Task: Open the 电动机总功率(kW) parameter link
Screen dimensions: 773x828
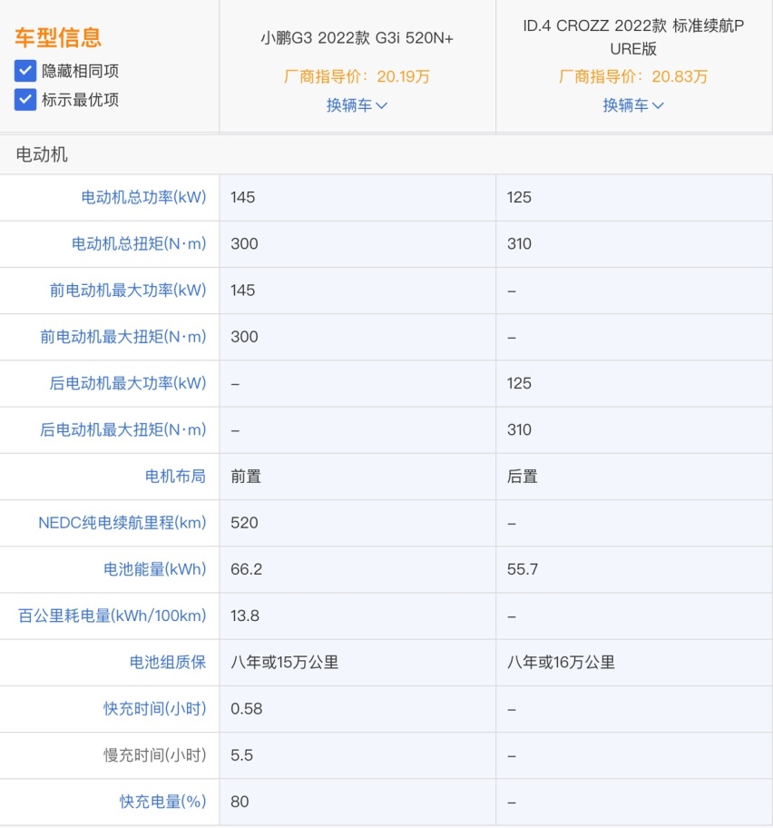Action: coord(143,198)
